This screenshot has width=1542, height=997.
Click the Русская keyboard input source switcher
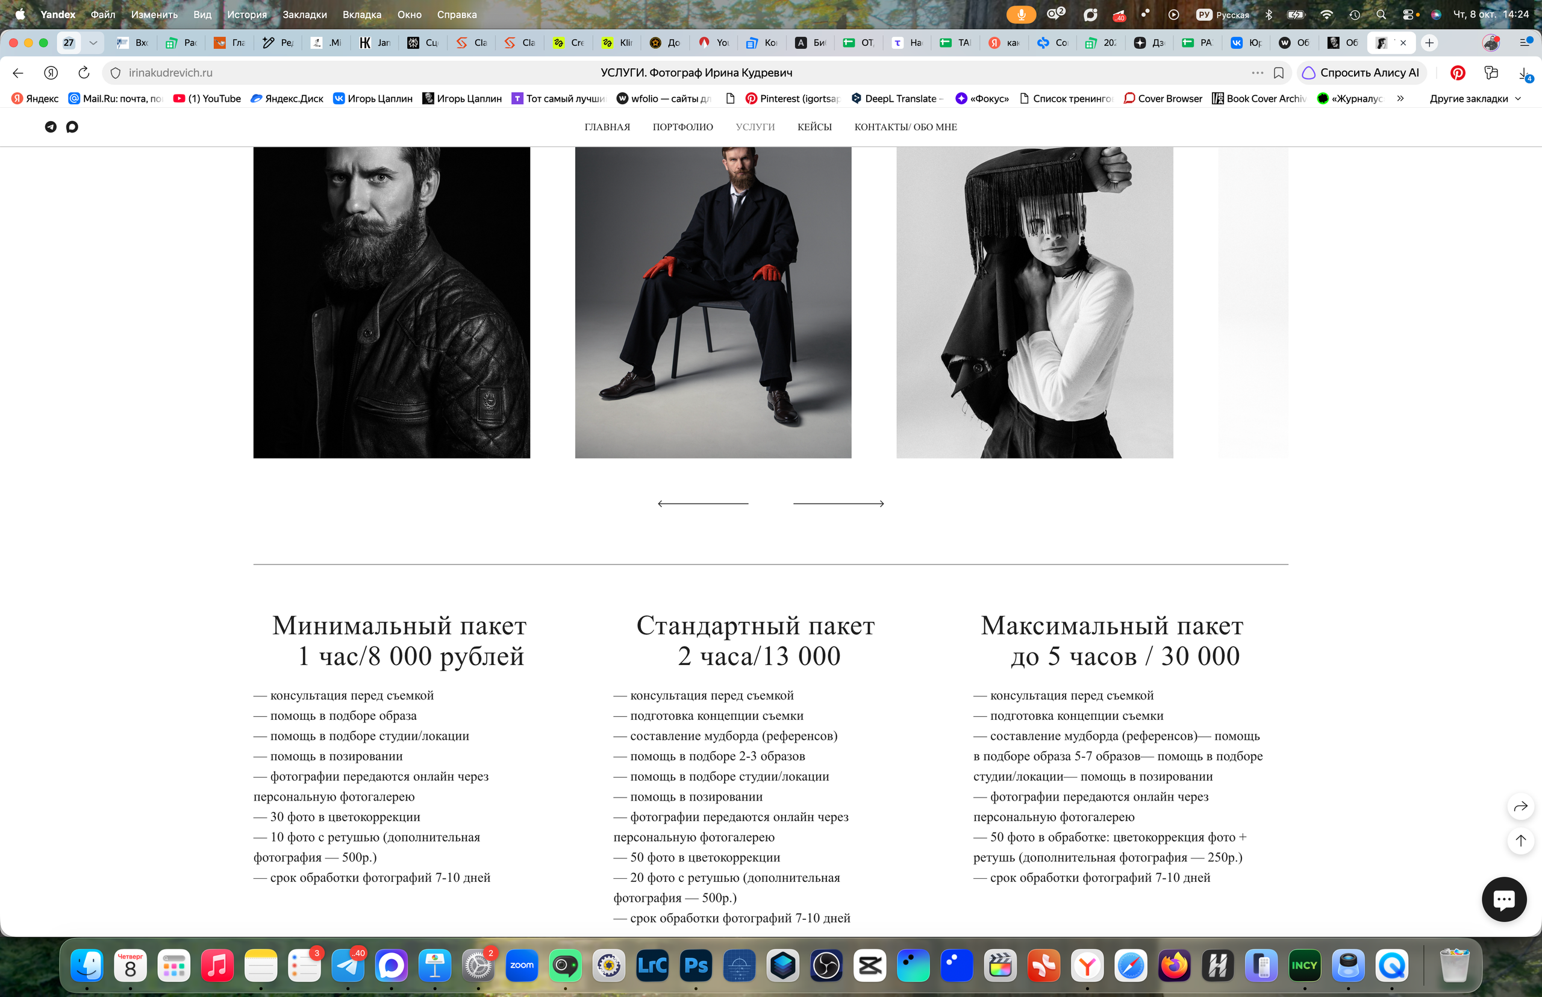click(x=1223, y=14)
